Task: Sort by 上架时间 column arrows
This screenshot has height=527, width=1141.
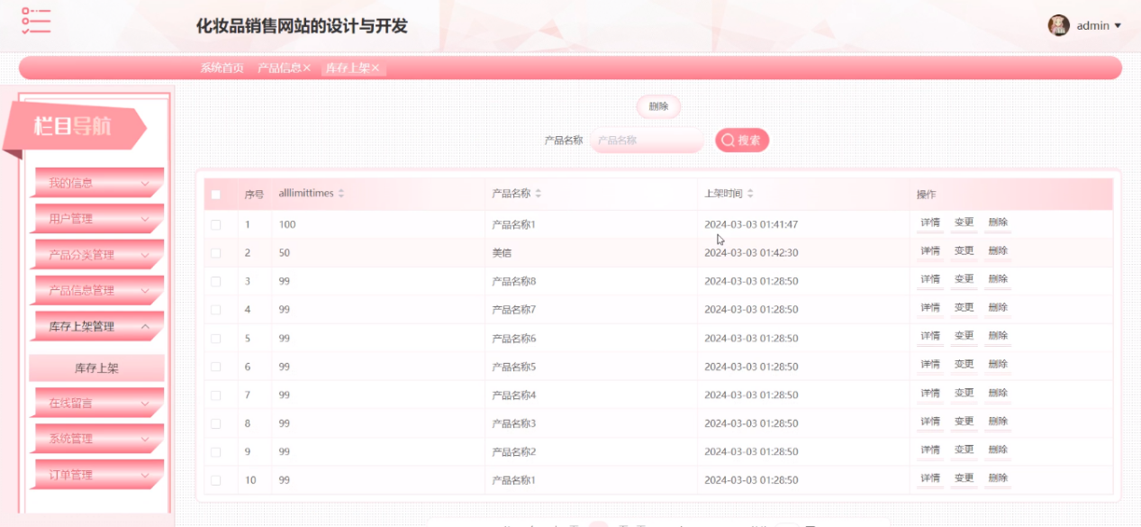Action: [x=750, y=194]
